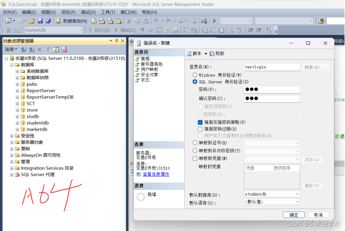Screen dimensions: 345x231
Task: Click the Disconnect icon in Object Explorer
Action: click(x=31, y=49)
